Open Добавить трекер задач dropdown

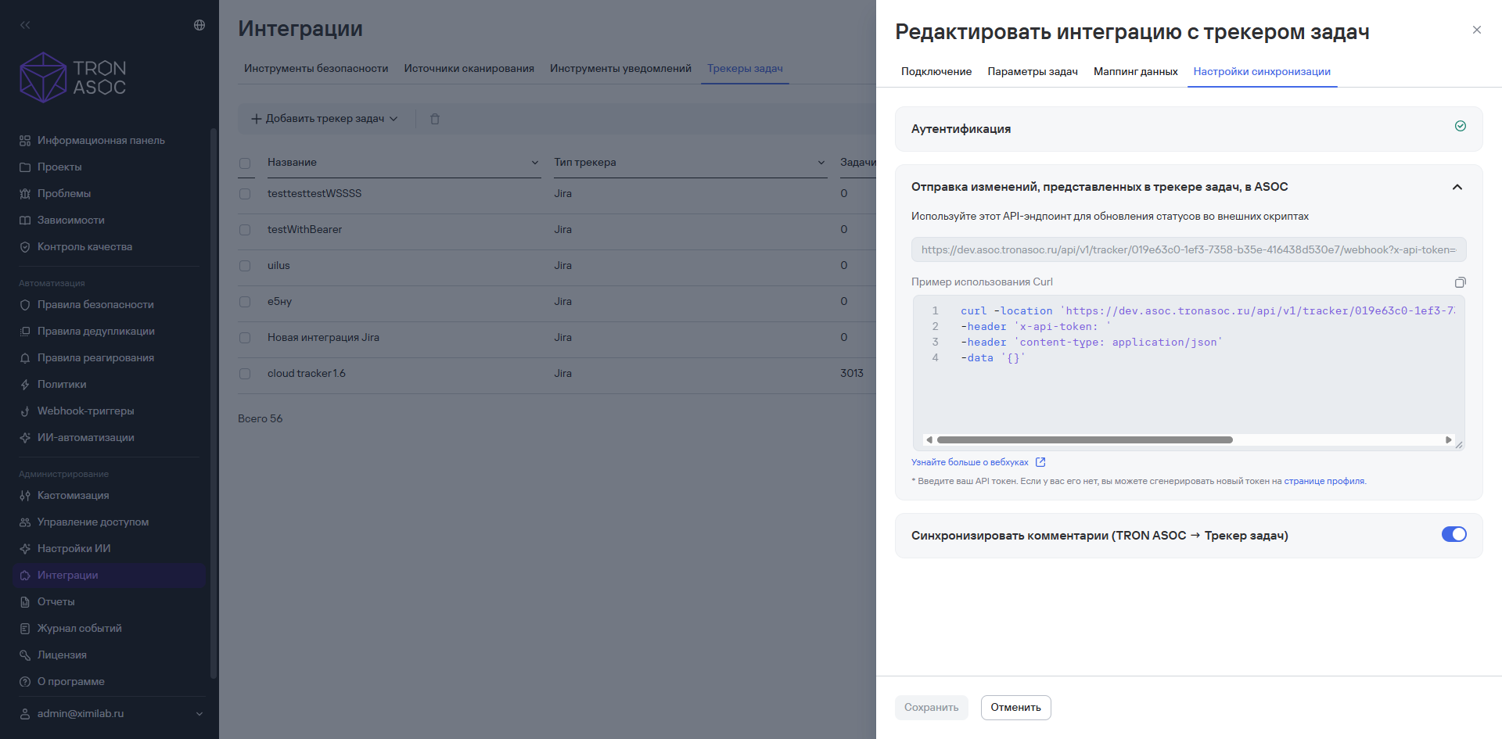coord(325,119)
